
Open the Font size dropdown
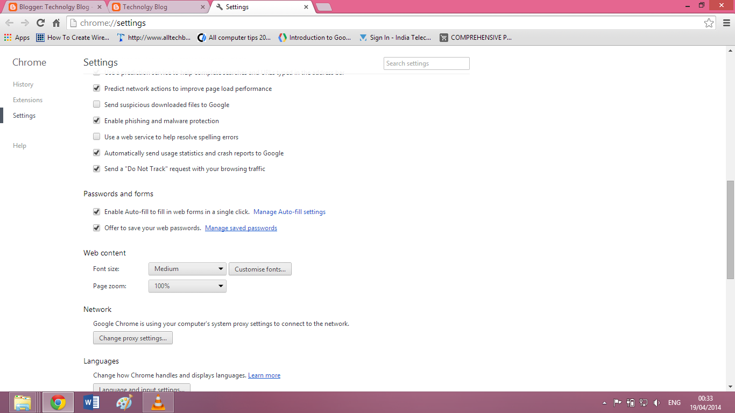tap(187, 269)
